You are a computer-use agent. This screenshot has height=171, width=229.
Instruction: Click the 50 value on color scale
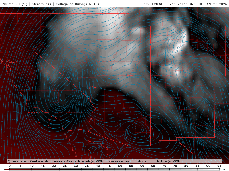[x=120, y=166]
